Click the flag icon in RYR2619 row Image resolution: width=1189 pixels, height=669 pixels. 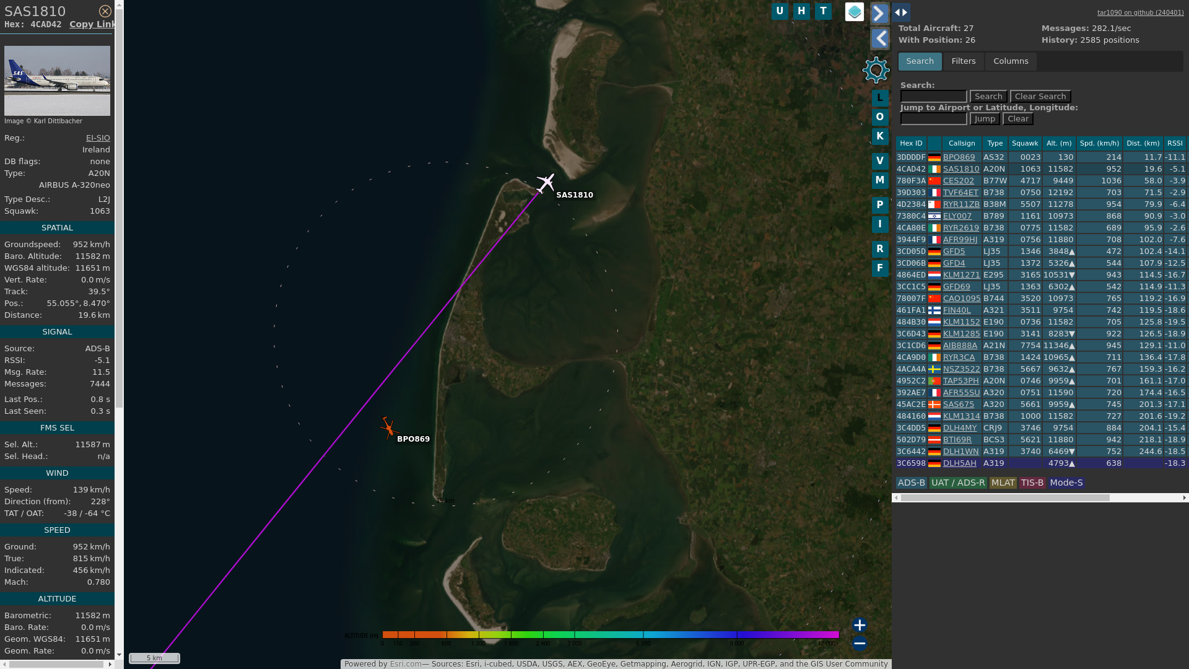pos(934,228)
